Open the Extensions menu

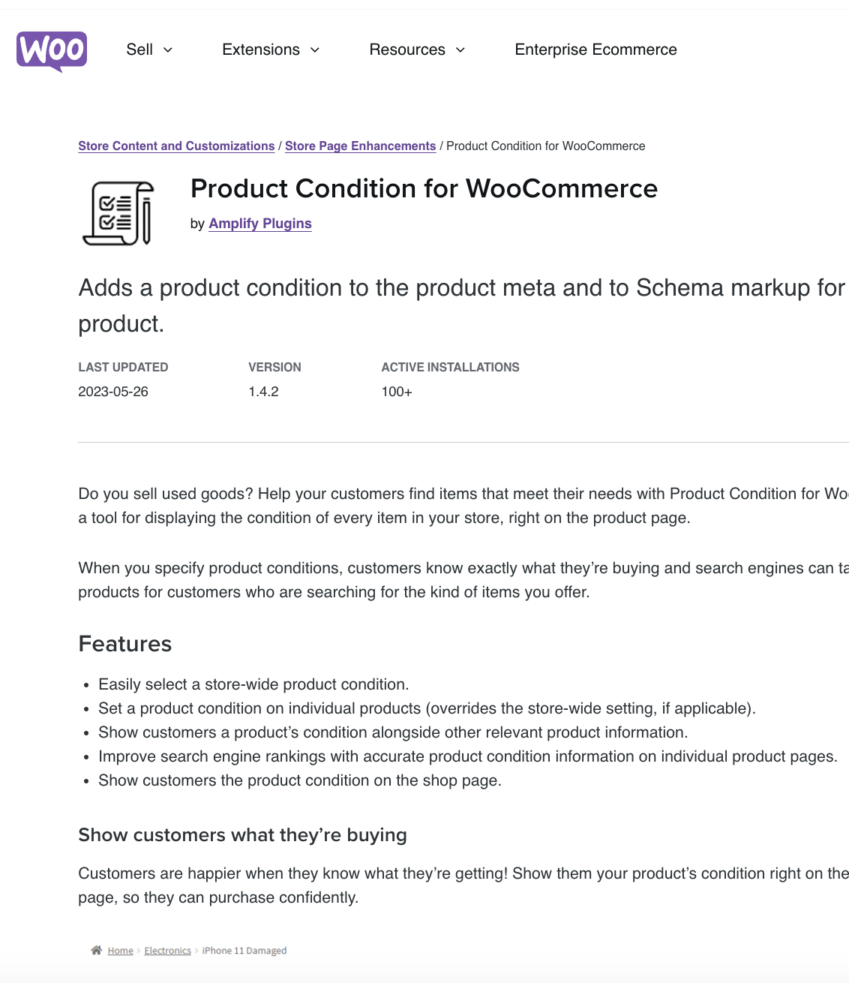coord(260,50)
